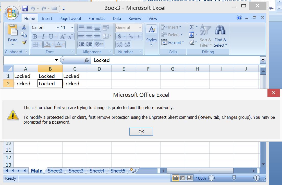Apply Fill Color bucket
The image size is (282, 185).
click(47, 44)
